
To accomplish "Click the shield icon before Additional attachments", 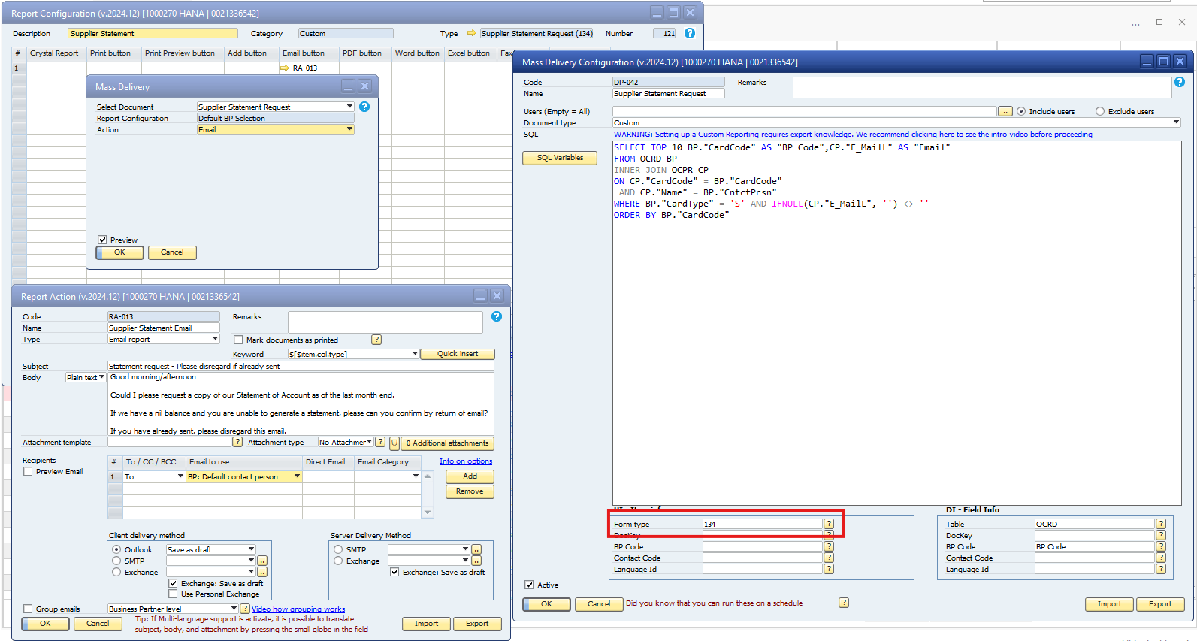I will click(394, 443).
